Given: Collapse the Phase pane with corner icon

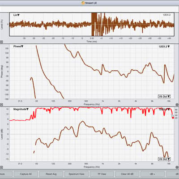Looking at the screenshot, I should tap(1, 105).
